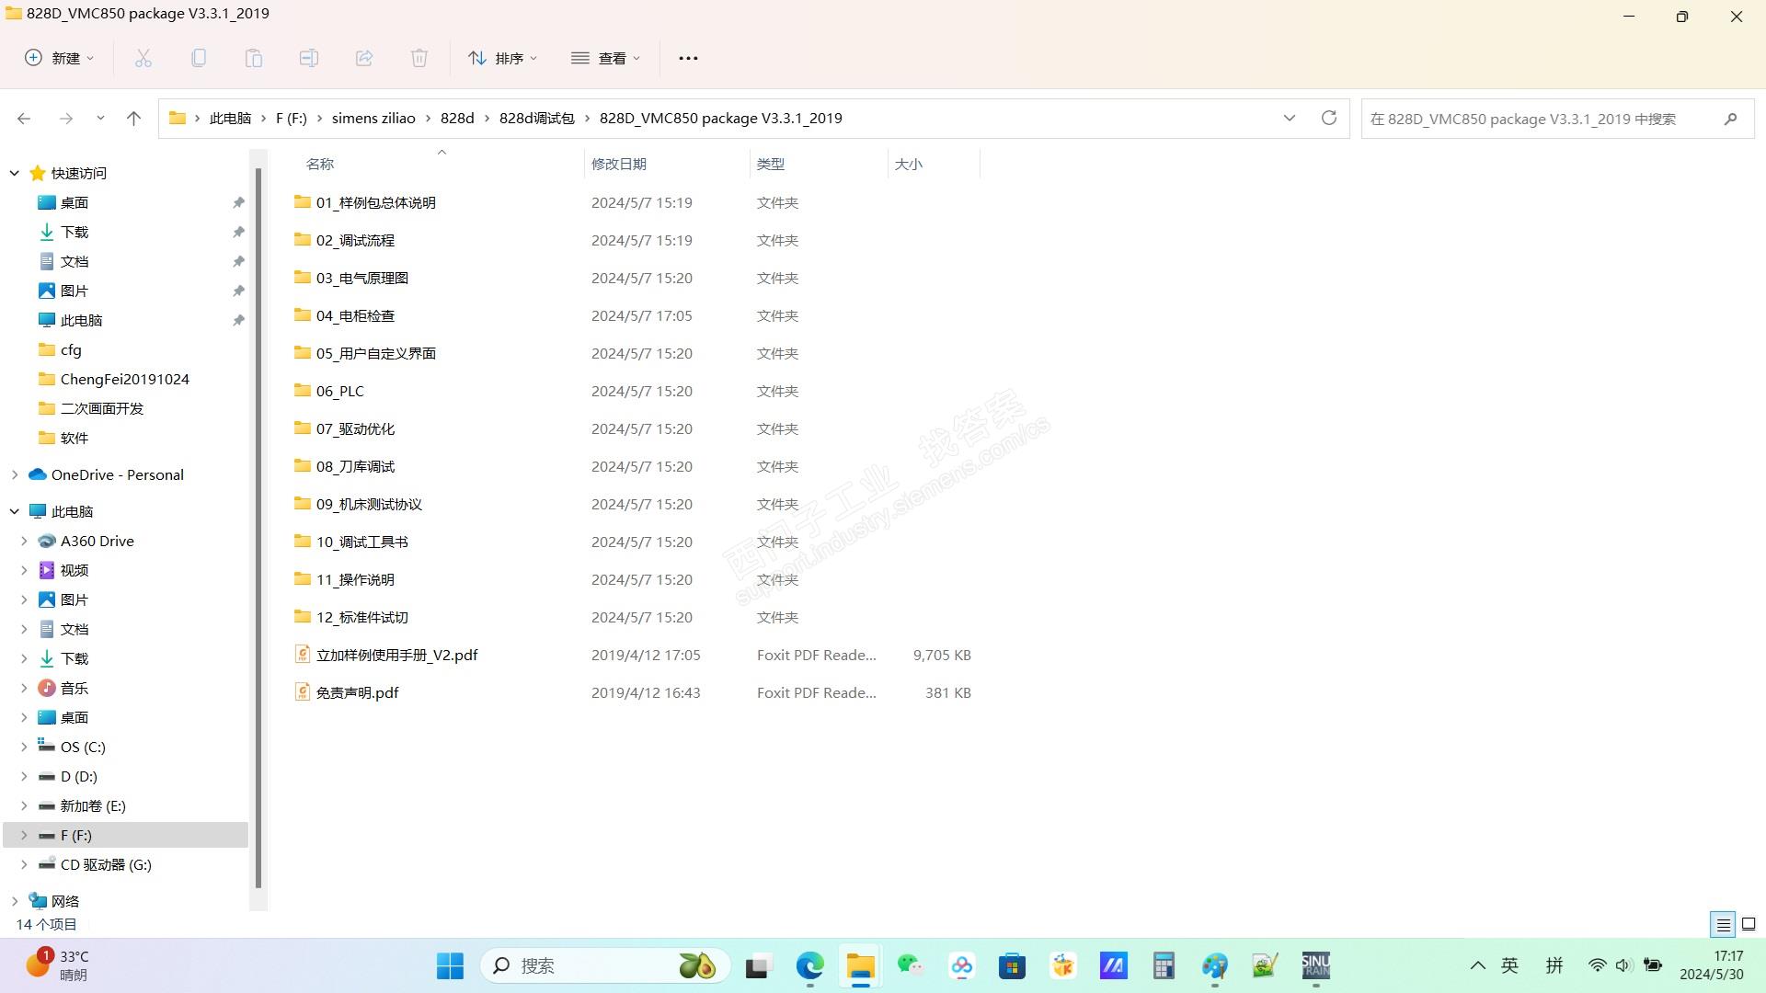Click the 新建 new item button
The height and width of the screenshot is (993, 1766).
[x=59, y=58]
